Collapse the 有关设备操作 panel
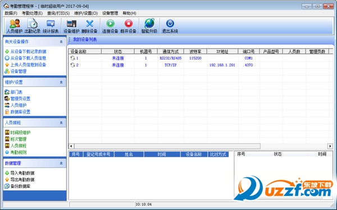337x210 pixels. pyautogui.click(x=61, y=42)
